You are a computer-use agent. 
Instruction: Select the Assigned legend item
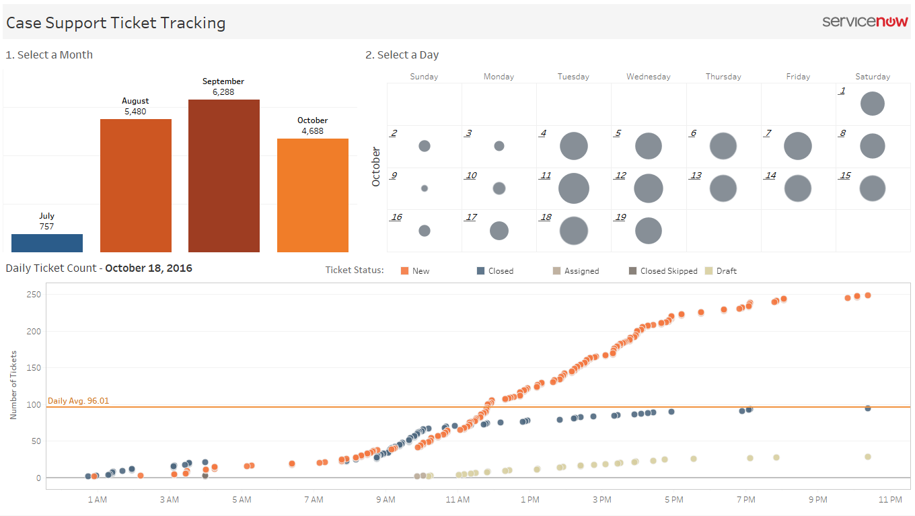click(x=576, y=270)
